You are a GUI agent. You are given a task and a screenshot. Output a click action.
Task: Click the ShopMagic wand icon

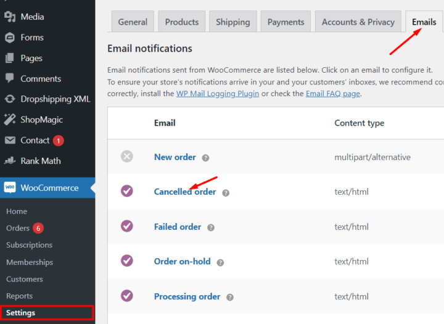(10, 119)
